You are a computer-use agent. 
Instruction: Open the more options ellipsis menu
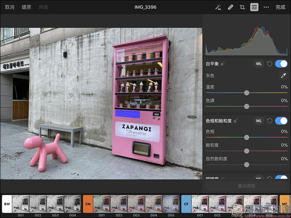[x=266, y=7]
